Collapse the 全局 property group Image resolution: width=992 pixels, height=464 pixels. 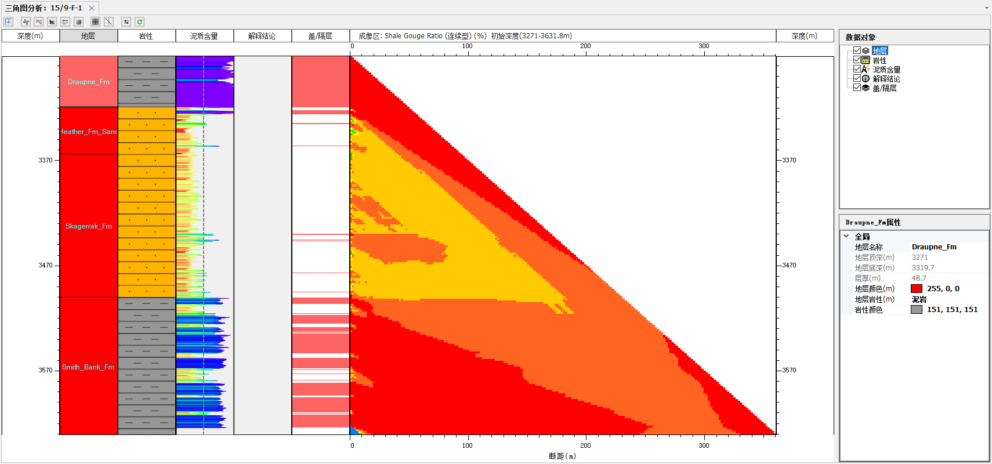click(x=846, y=236)
